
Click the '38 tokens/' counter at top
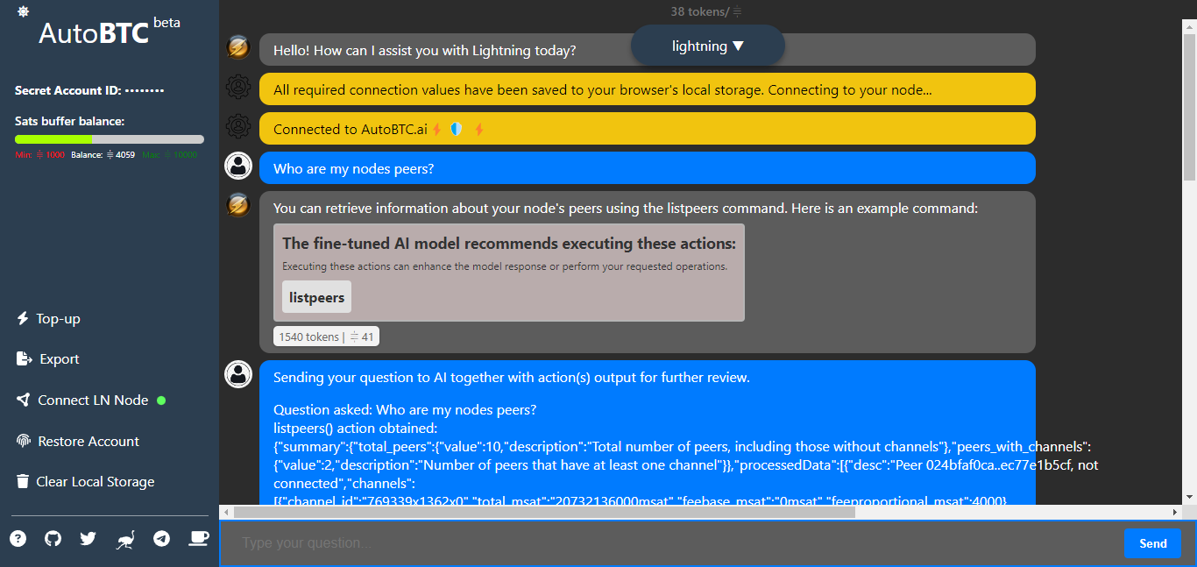coord(700,11)
